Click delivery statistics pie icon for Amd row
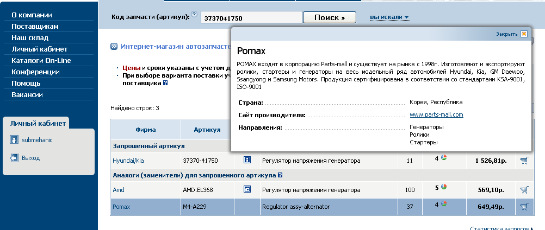545x230 pixels. [x=444, y=187]
